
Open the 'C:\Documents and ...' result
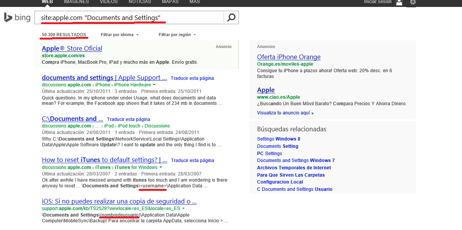(x=73, y=119)
